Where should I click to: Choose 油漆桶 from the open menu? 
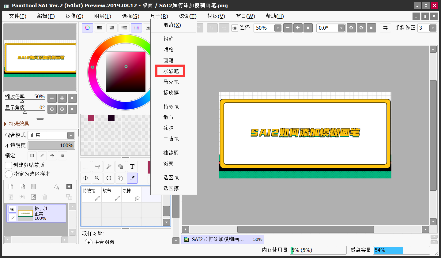171,153
